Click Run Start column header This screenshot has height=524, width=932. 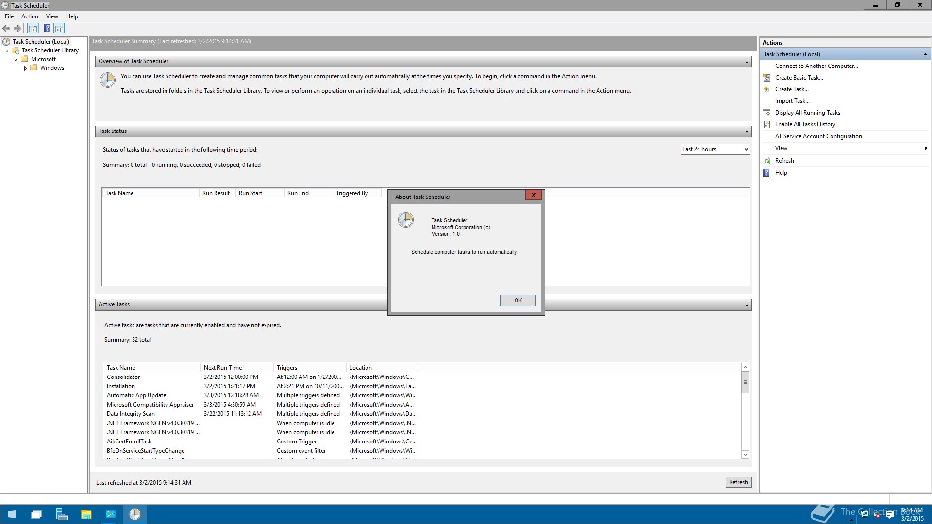coord(260,193)
